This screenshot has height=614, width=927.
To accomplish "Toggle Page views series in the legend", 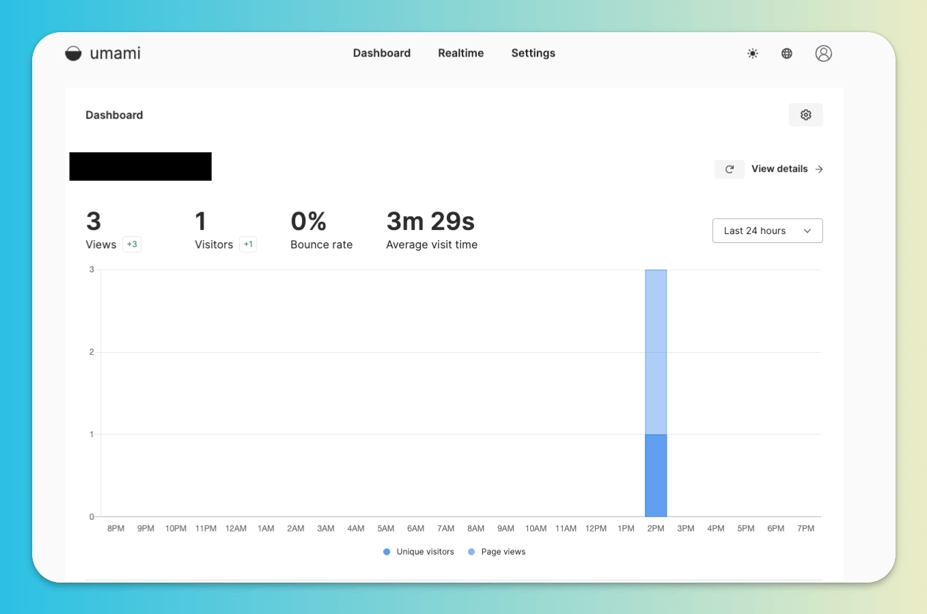I will pyautogui.click(x=497, y=552).
